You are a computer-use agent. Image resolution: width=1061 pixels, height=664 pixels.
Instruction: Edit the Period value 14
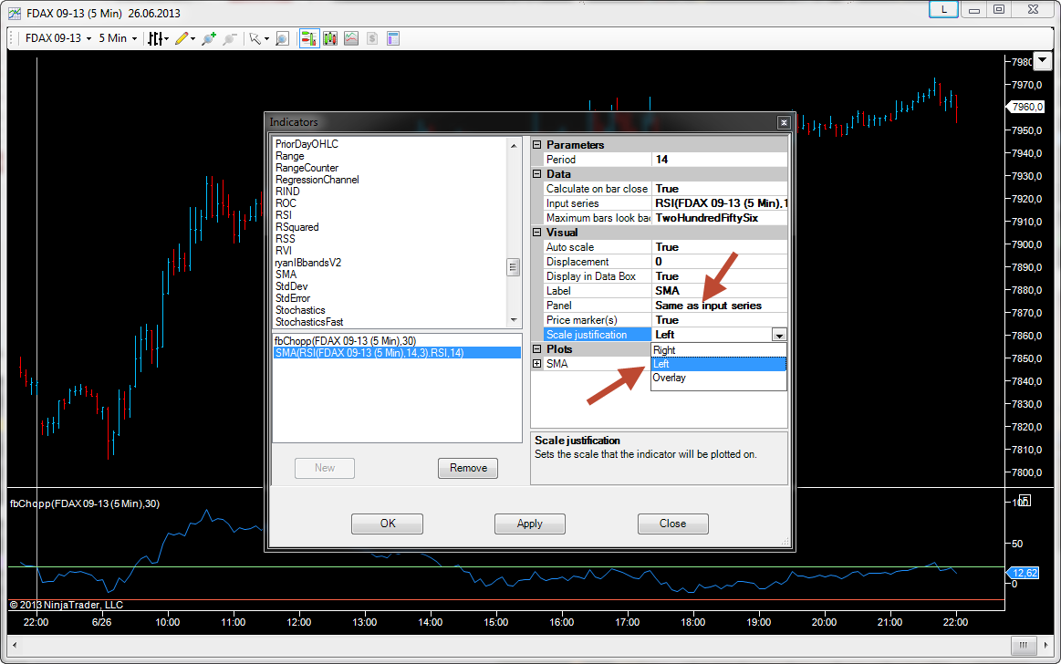click(x=720, y=160)
